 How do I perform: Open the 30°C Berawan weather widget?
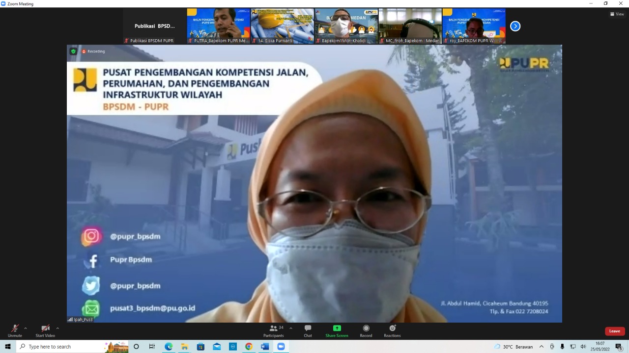[514, 347]
